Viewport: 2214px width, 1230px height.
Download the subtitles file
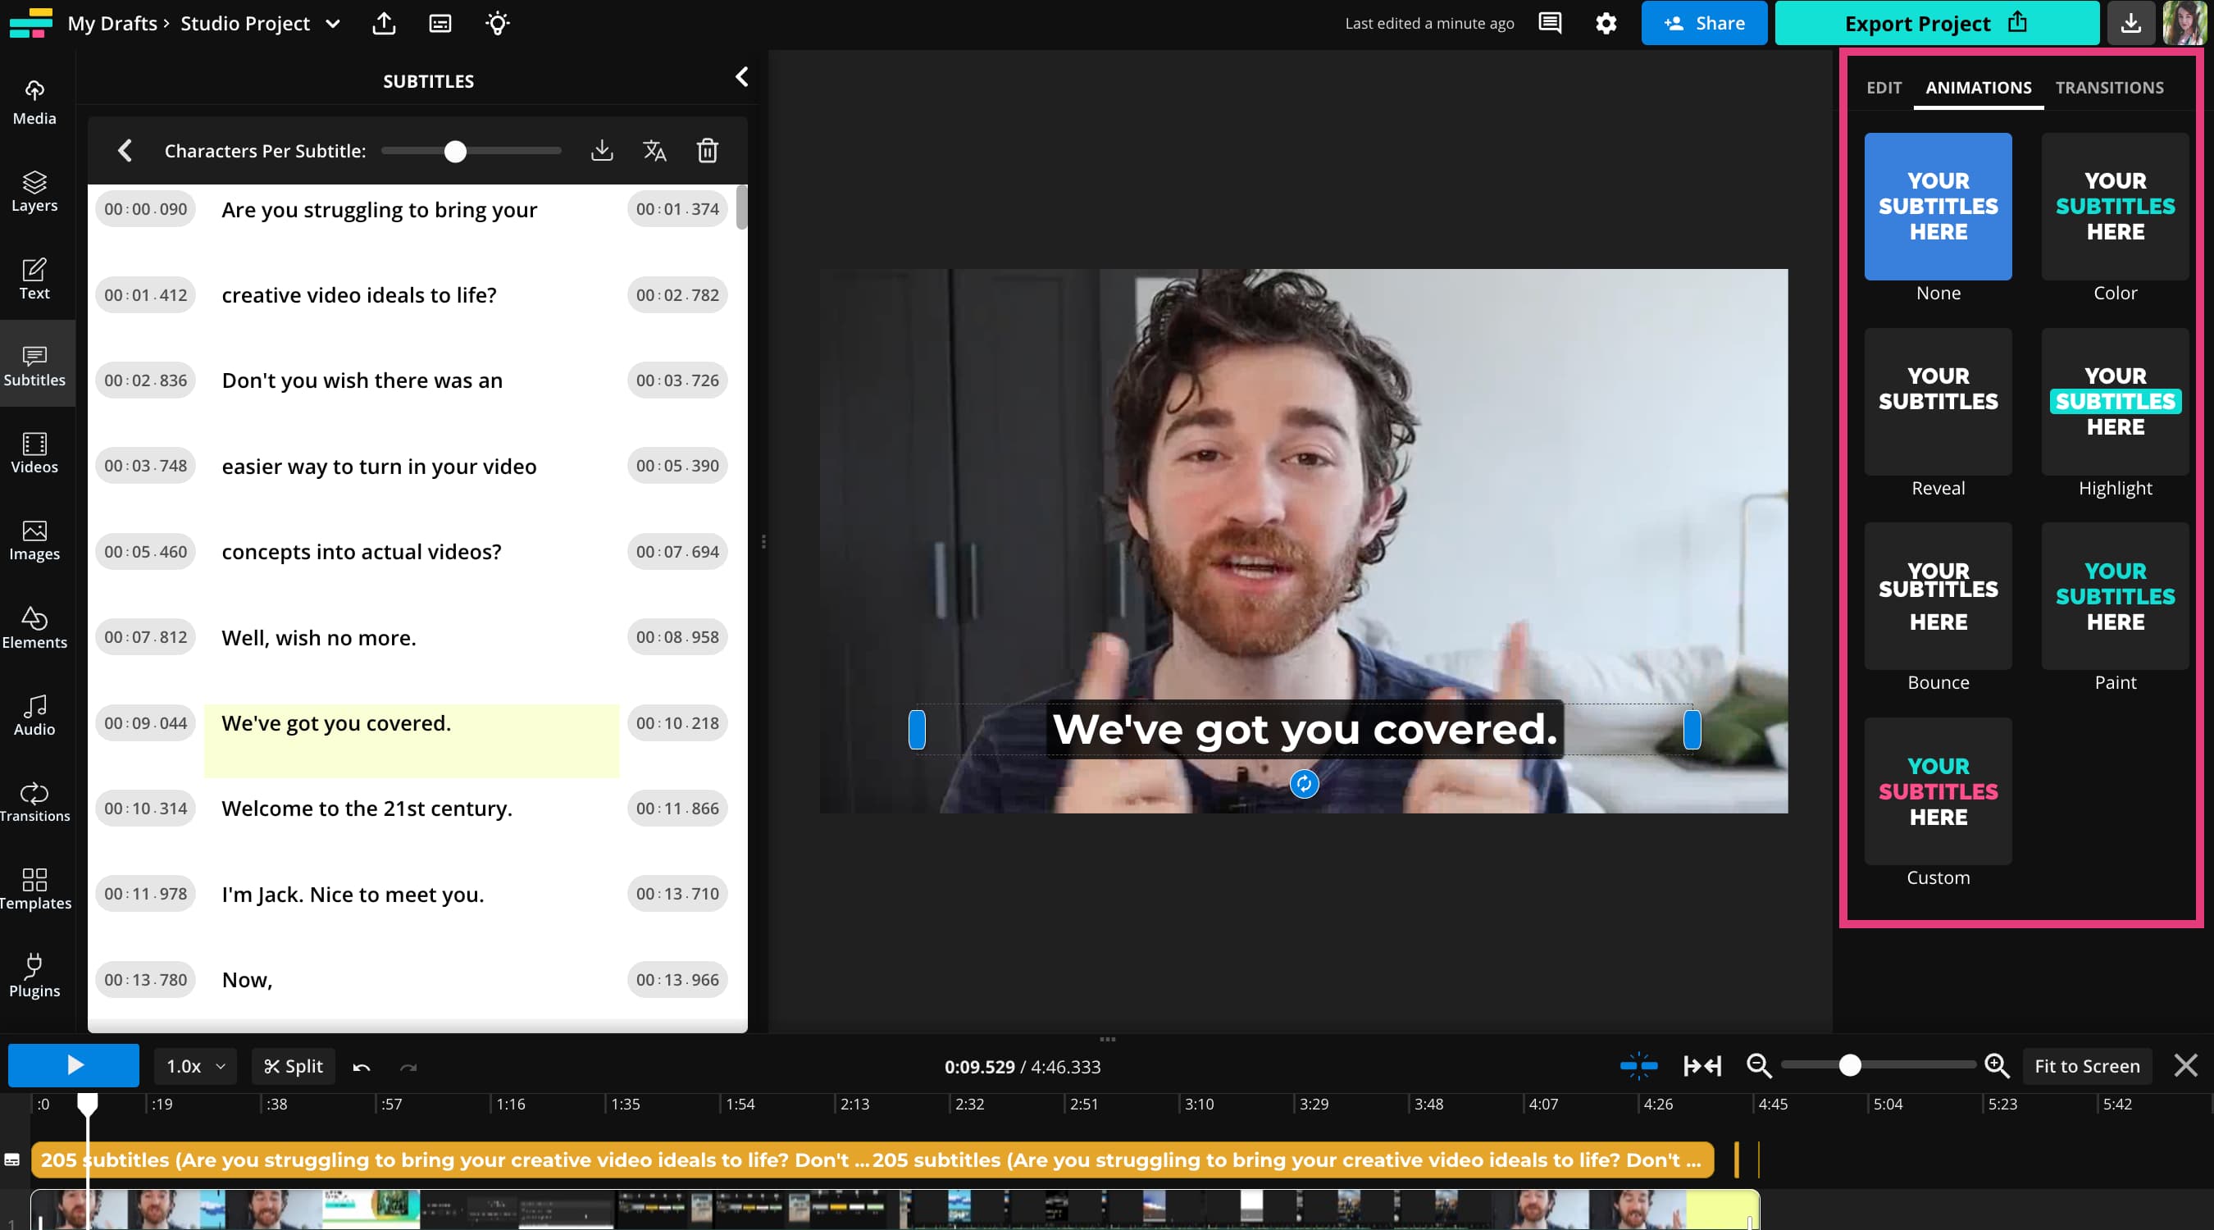(x=602, y=150)
